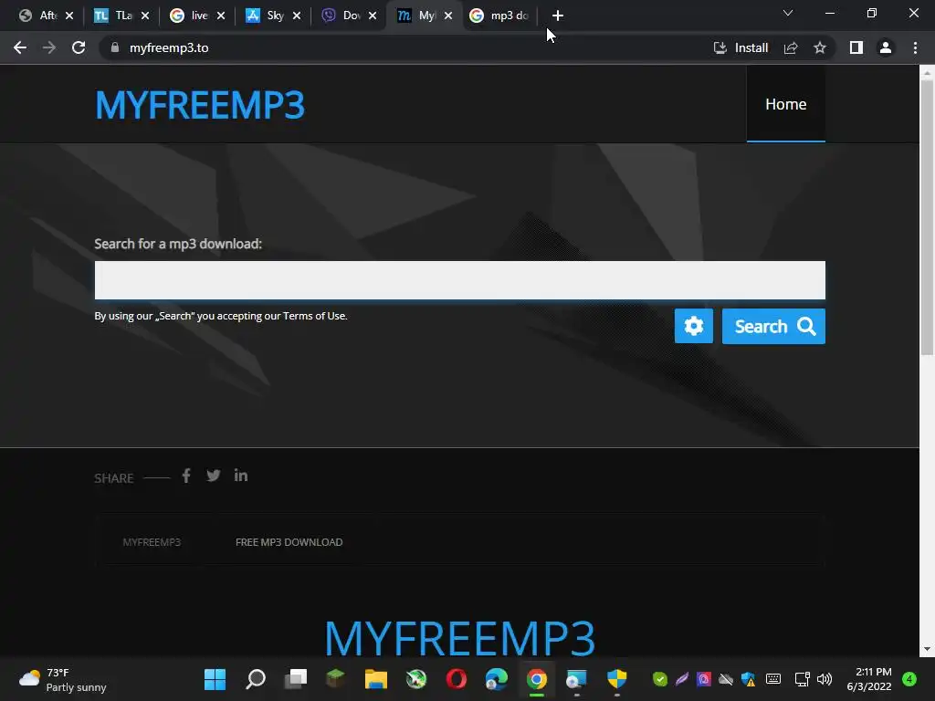This screenshot has width=935, height=701.
Task: Close the 'TLa' tab
Action: click(x=145, y=16)
